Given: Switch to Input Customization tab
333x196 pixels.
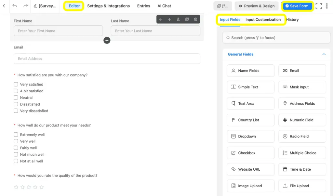Looking at the screenshot, I should click(x=263, y=20).
